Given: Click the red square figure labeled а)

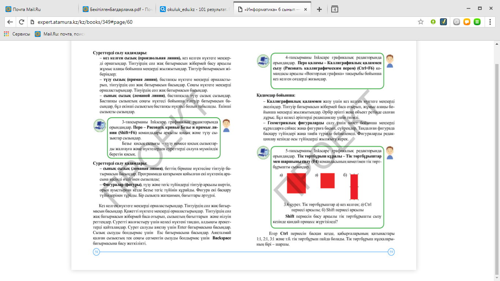Looking at the screenshot, I should [x=296, y=183].
